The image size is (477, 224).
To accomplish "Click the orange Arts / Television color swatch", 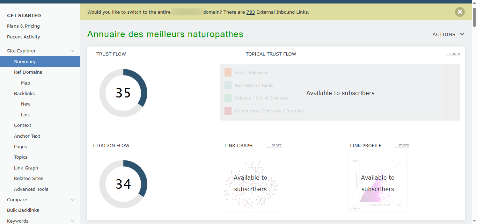I will (x=228, y=72).
